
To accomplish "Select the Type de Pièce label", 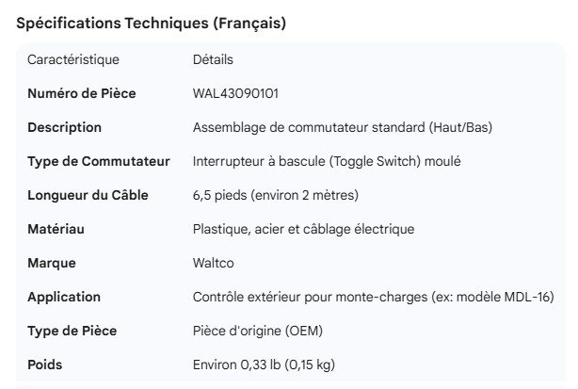I will (x=72, y=331).
